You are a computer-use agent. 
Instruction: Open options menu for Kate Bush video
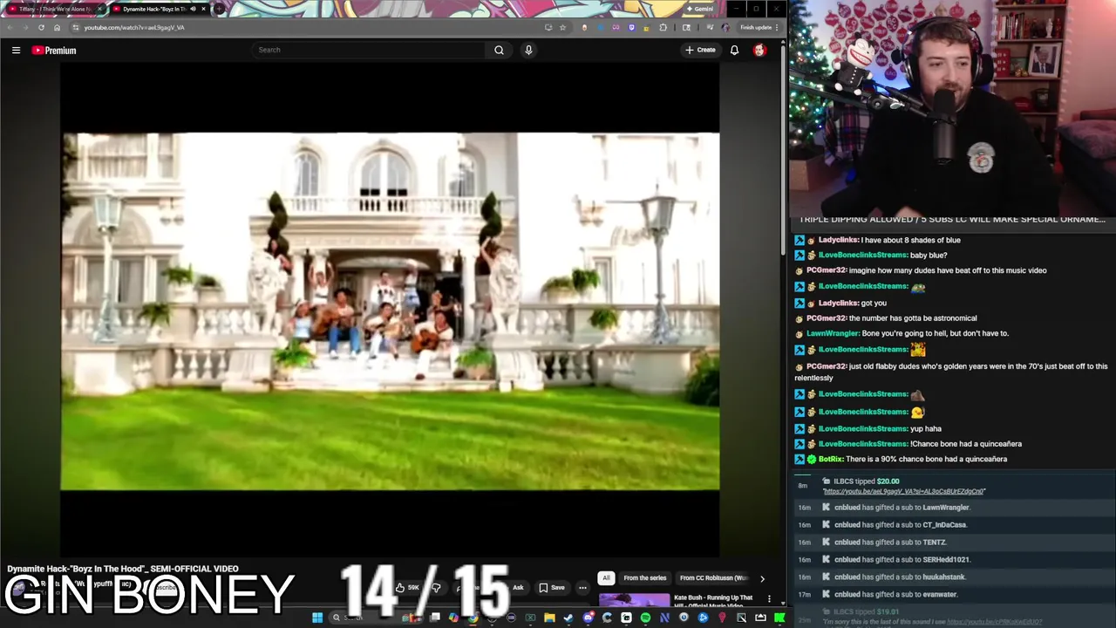coord(769,598)
